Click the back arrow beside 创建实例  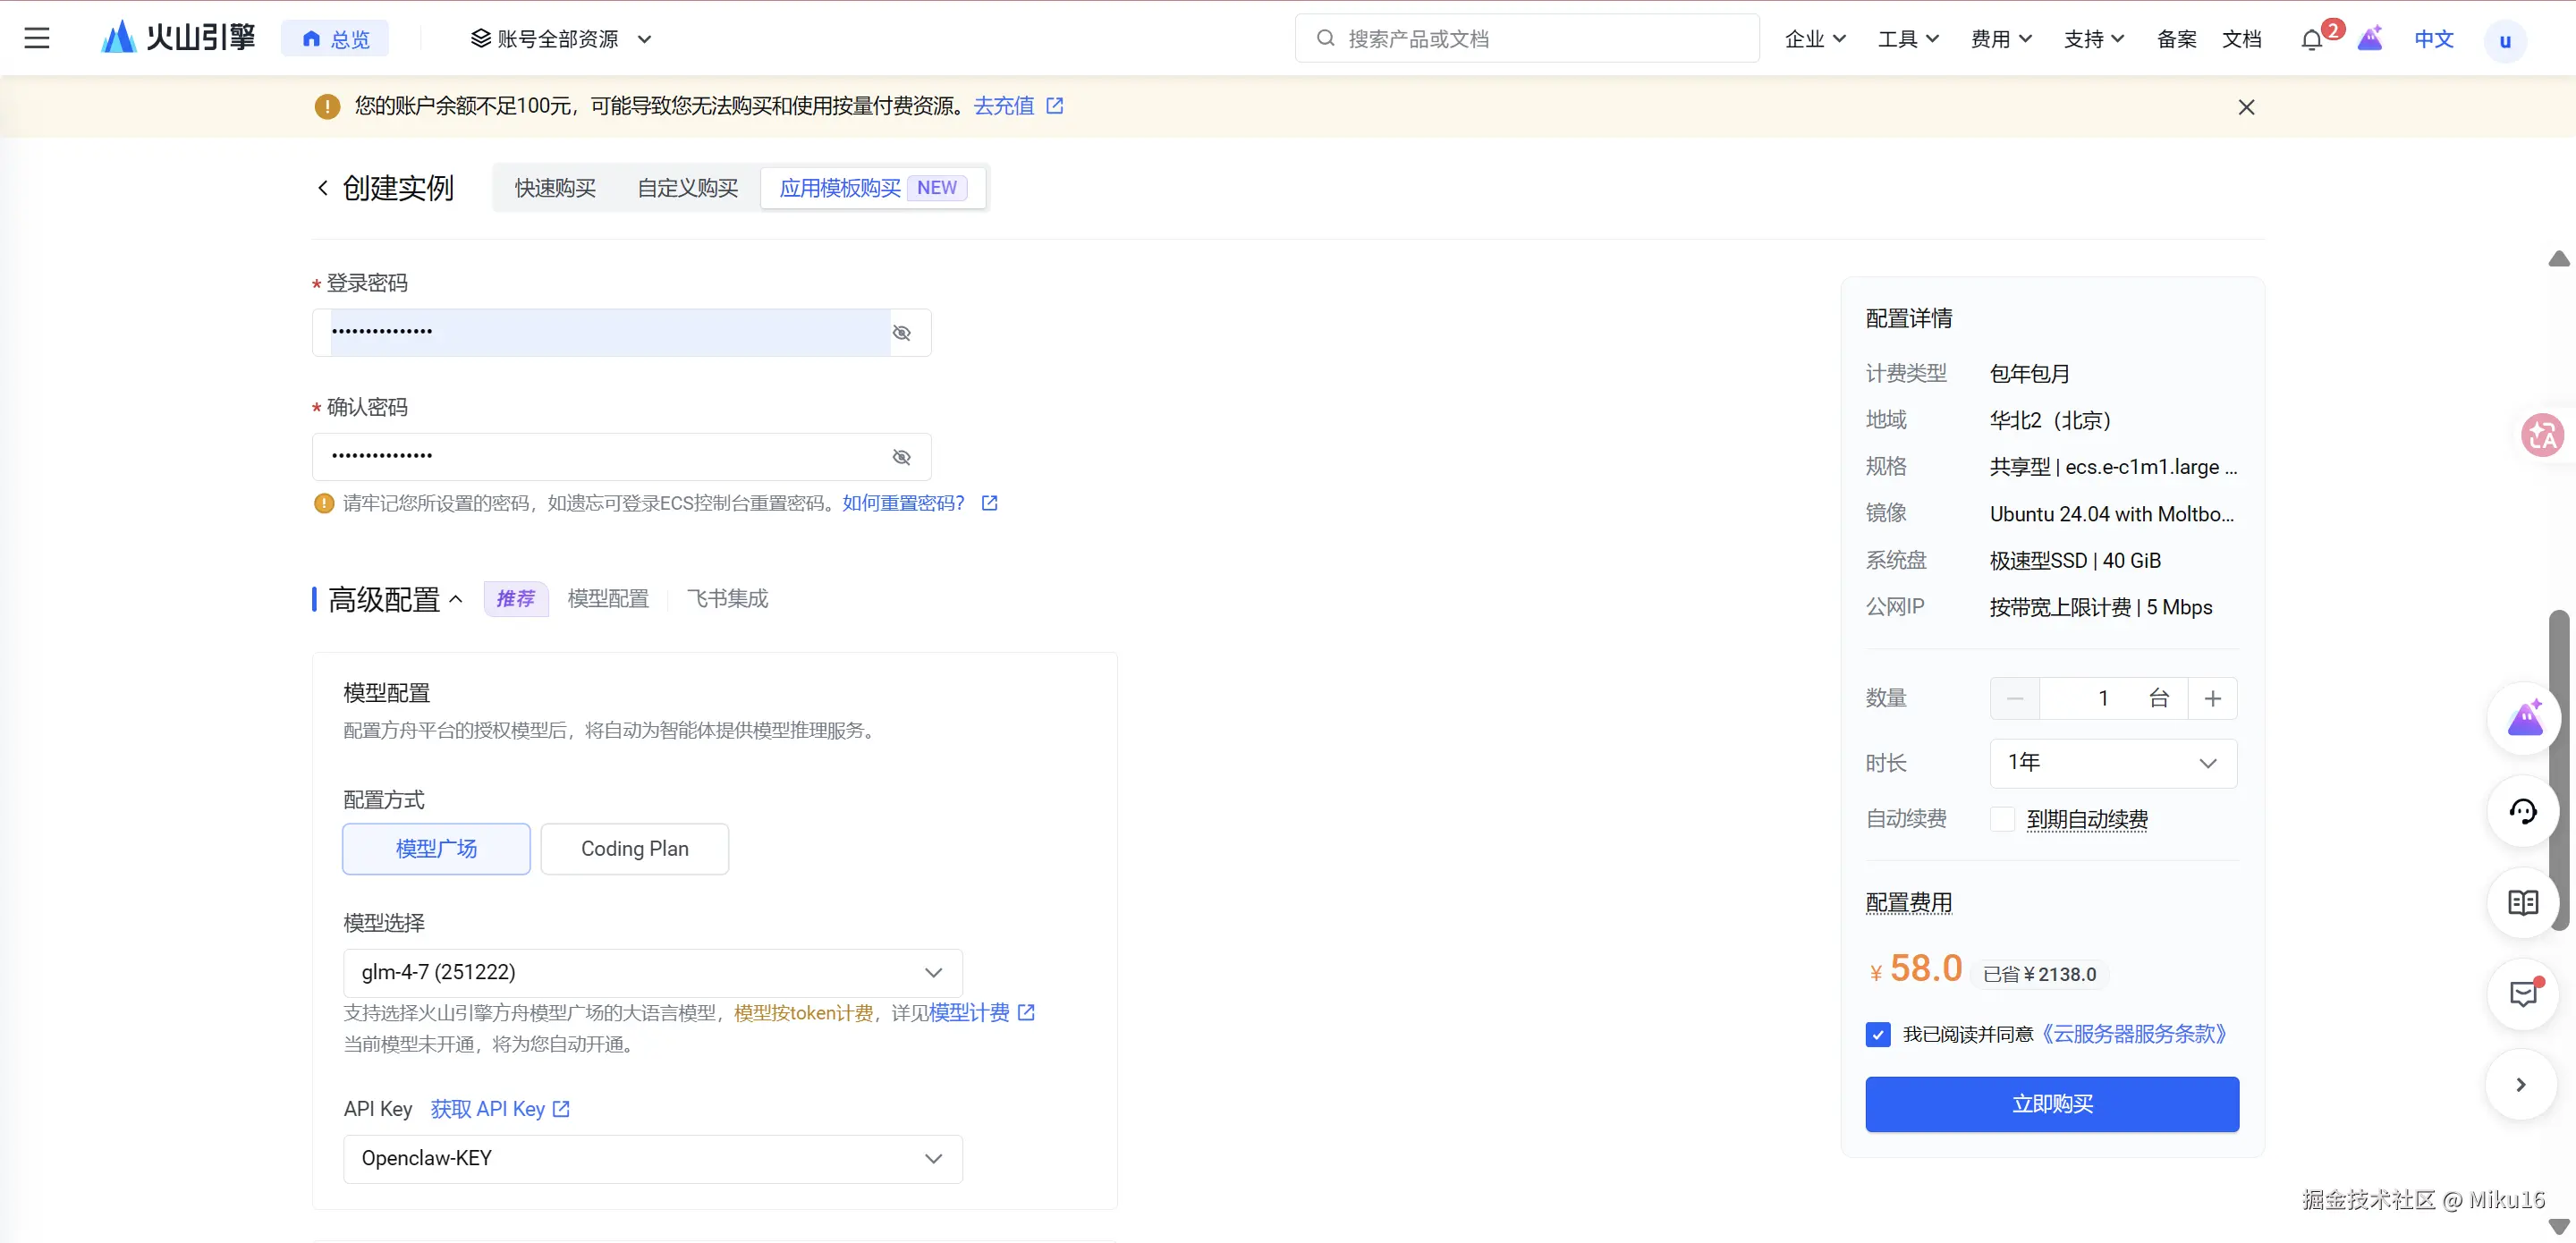point(323,188)
